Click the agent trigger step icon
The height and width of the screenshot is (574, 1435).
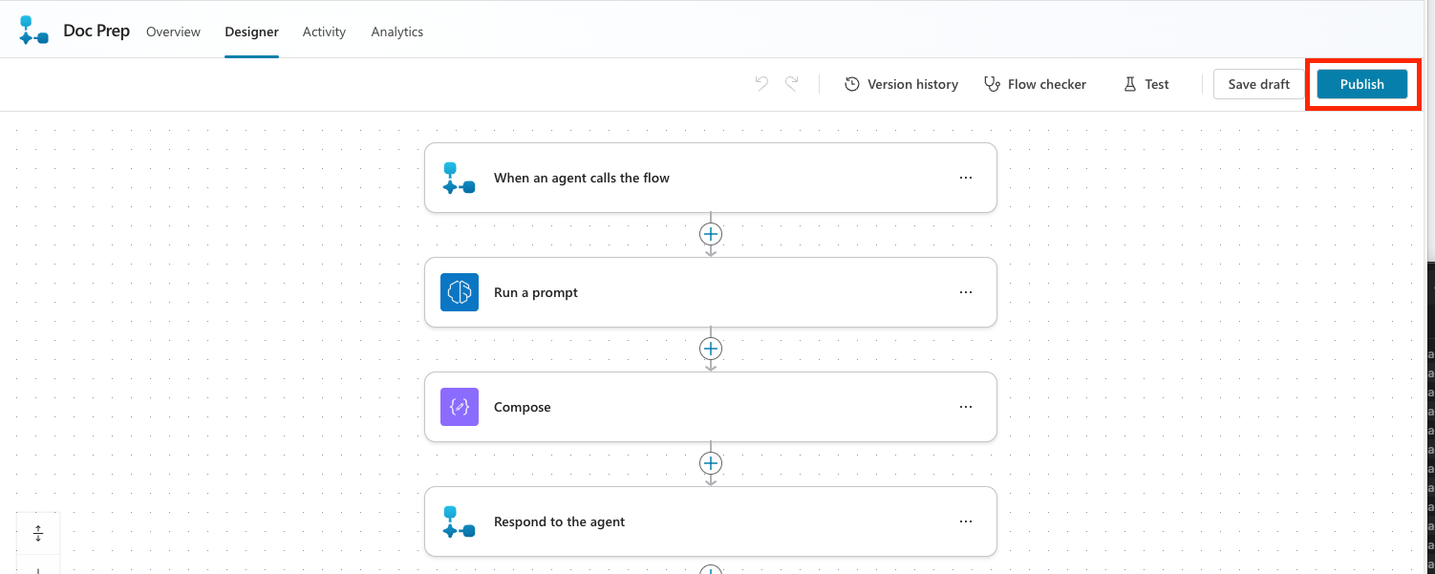pyautogui.click(x=460, y=178)
